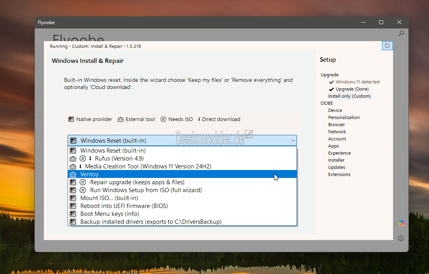Open the Browser step
429x274 pixels.
coord(336,125)
